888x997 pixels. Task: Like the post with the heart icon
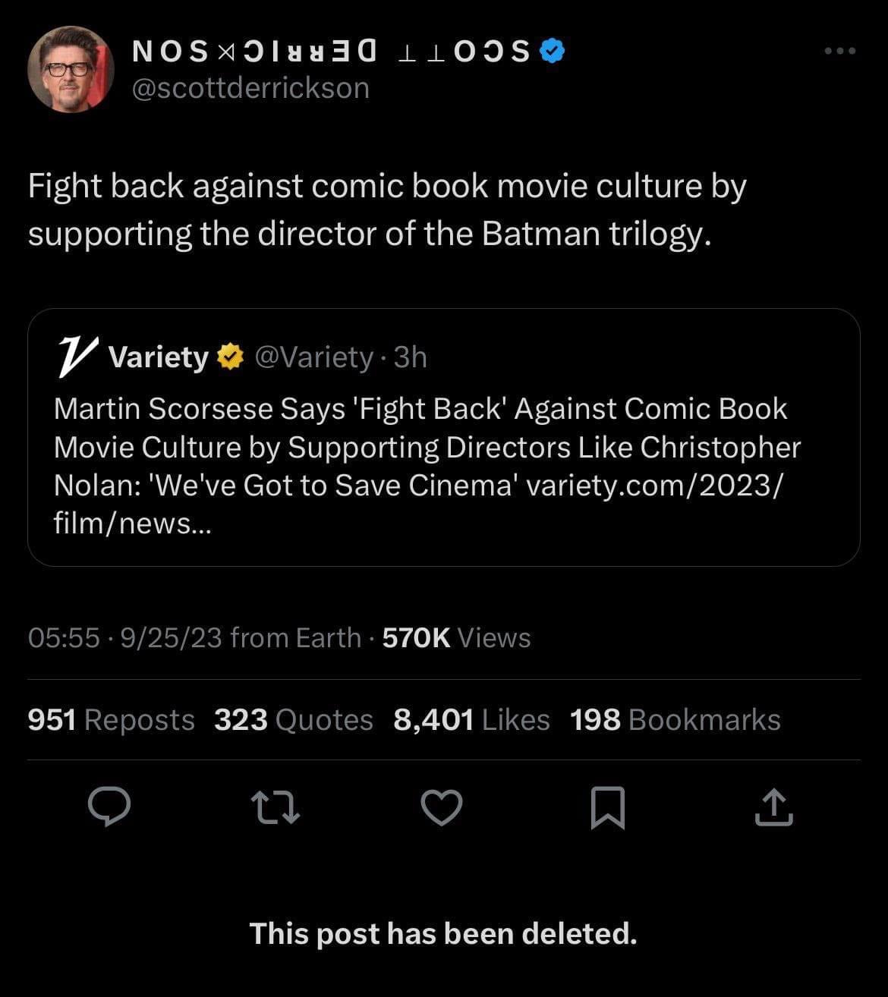tap(442, 807)
